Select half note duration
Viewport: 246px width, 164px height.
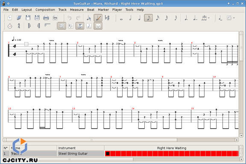130,18
